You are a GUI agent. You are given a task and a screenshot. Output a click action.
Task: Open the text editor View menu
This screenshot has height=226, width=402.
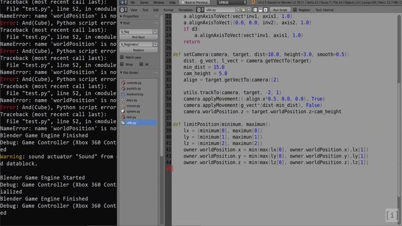point(134,10)
